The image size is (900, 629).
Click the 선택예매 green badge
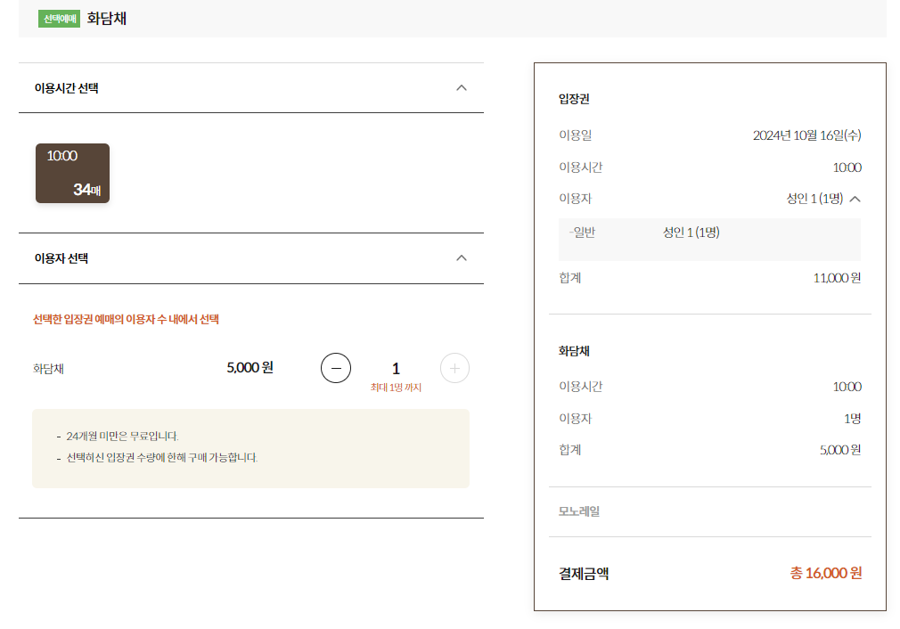[x=58, y=17]
